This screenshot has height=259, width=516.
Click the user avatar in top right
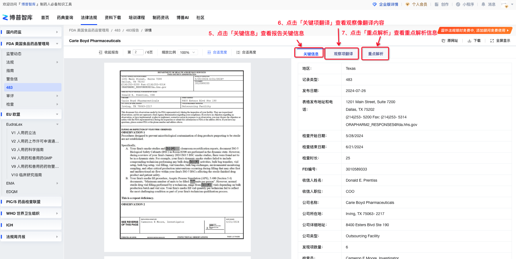(505, 5)
